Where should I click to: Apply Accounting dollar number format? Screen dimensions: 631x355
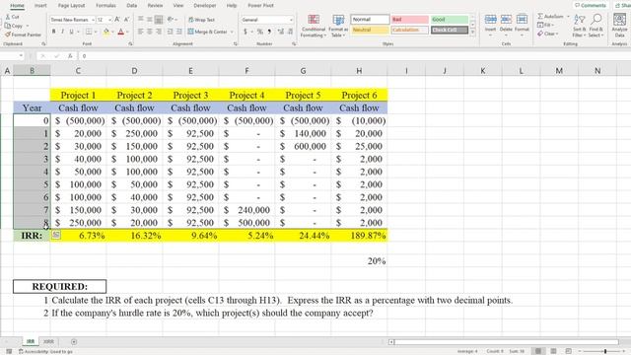coord(245,32)
